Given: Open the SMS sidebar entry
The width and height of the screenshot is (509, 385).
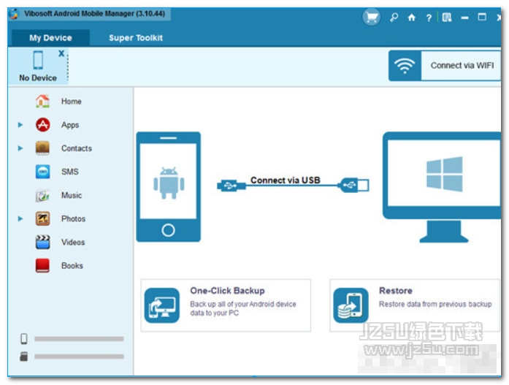Looking at the screenshot, I should coord(70,172).
